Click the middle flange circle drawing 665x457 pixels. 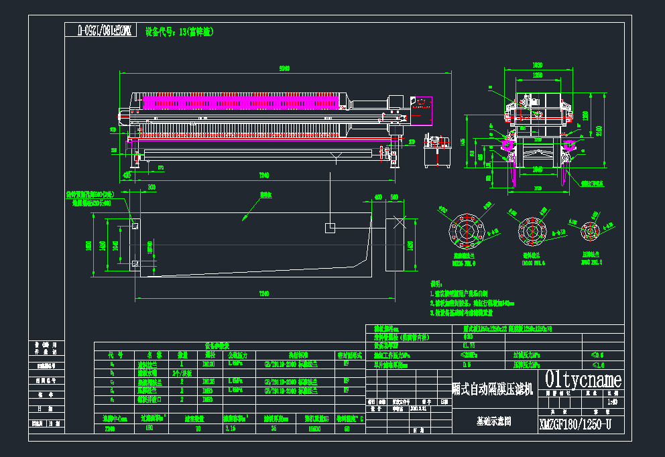(x=533, y=232)
